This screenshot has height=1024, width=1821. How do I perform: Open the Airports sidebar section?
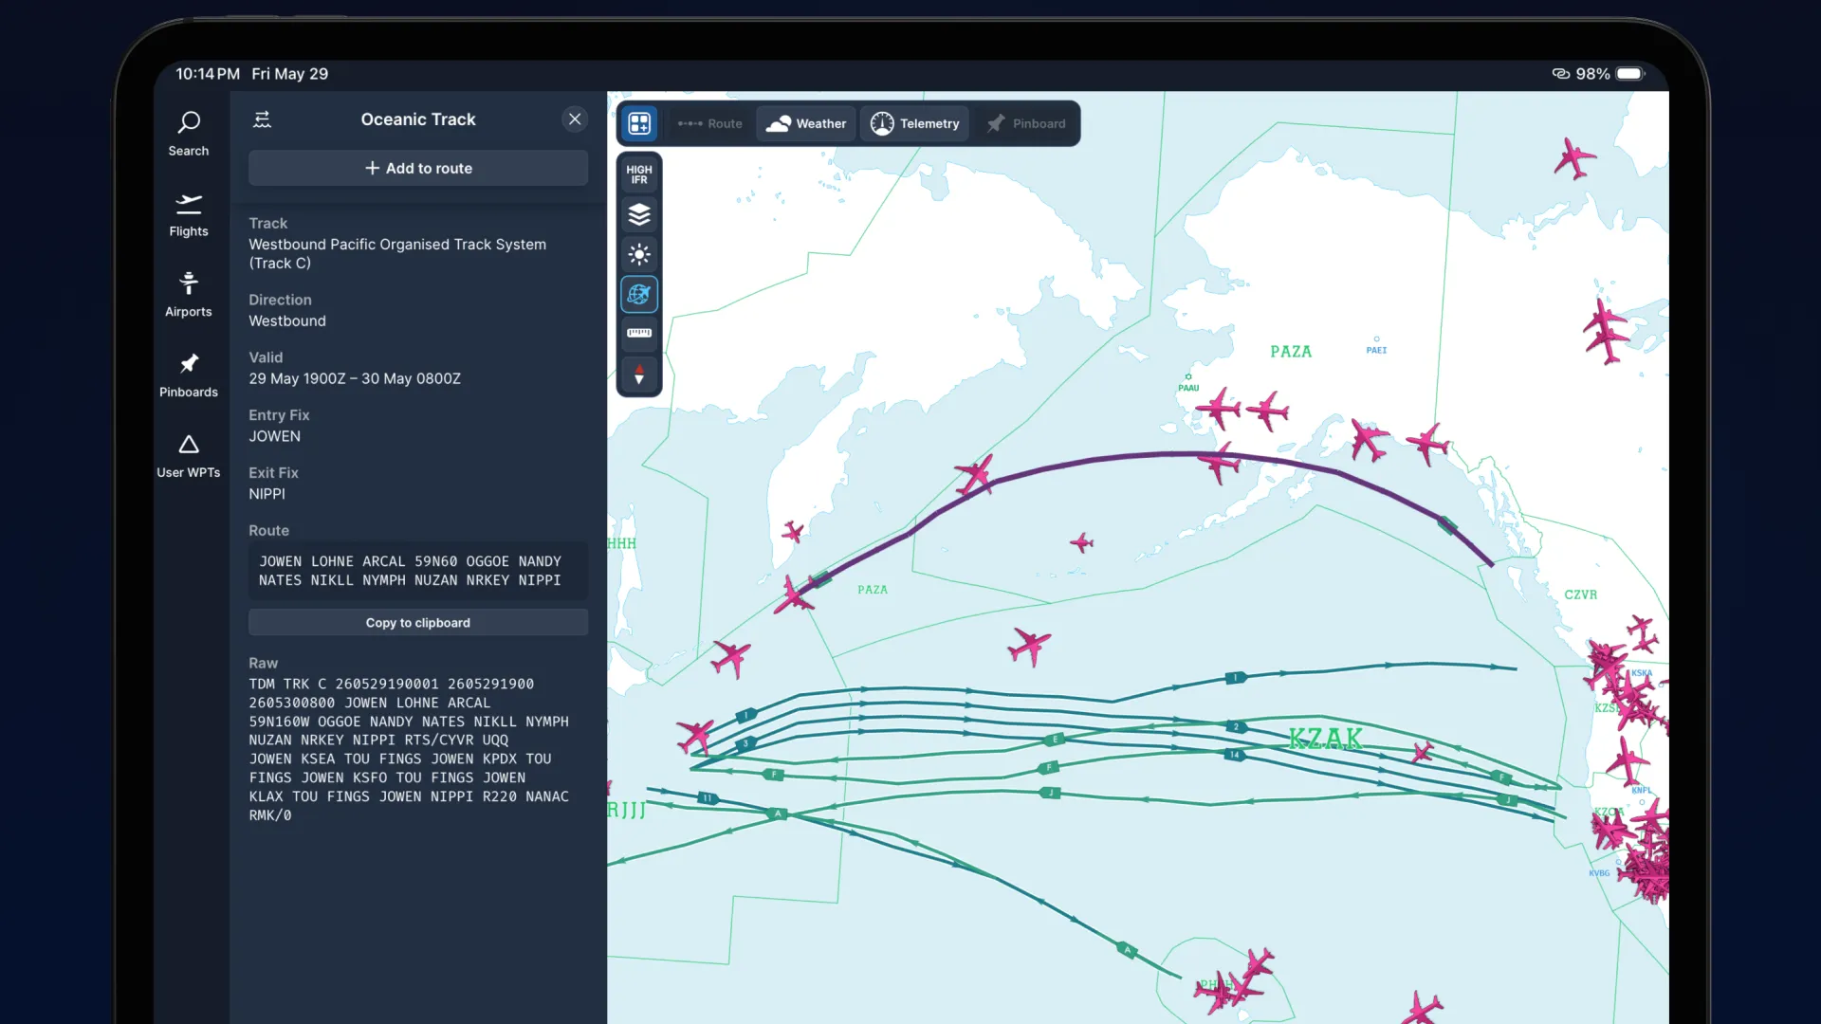(x=189, y=295)
